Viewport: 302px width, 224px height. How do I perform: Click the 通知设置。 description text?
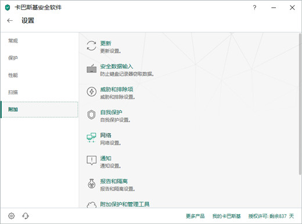tap(110, 166)
